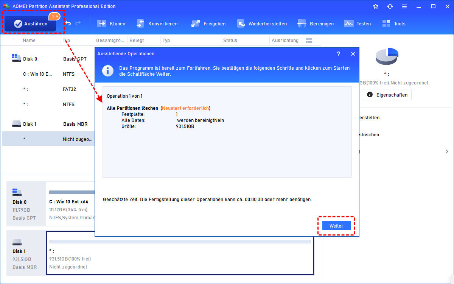Open the Bereinigen toolbar menu

pyautogui.click(x=316, y=23)
